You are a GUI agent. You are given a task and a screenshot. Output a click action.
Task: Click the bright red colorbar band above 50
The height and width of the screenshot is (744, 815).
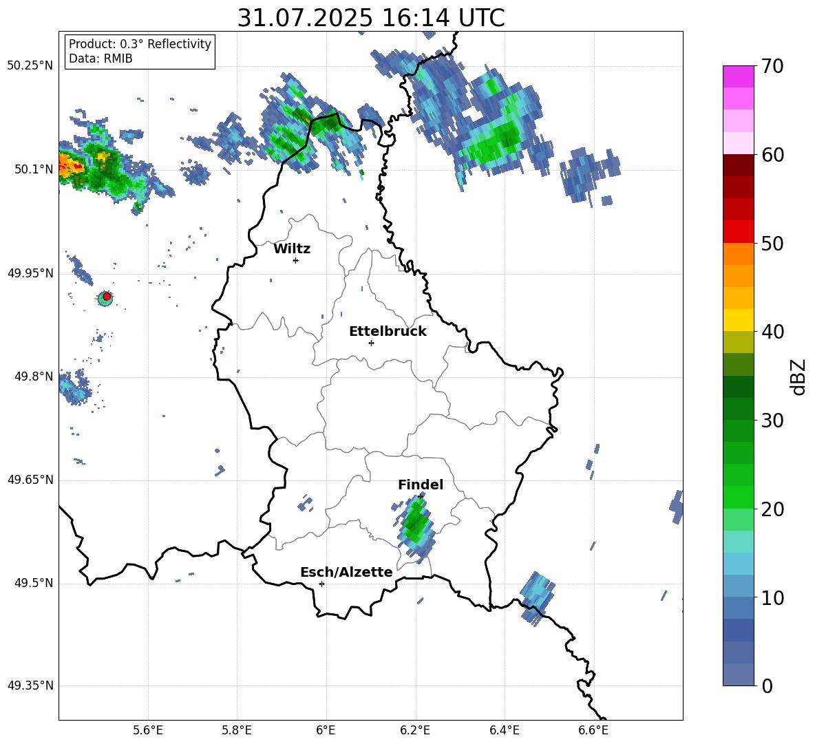tap(739, 232)
